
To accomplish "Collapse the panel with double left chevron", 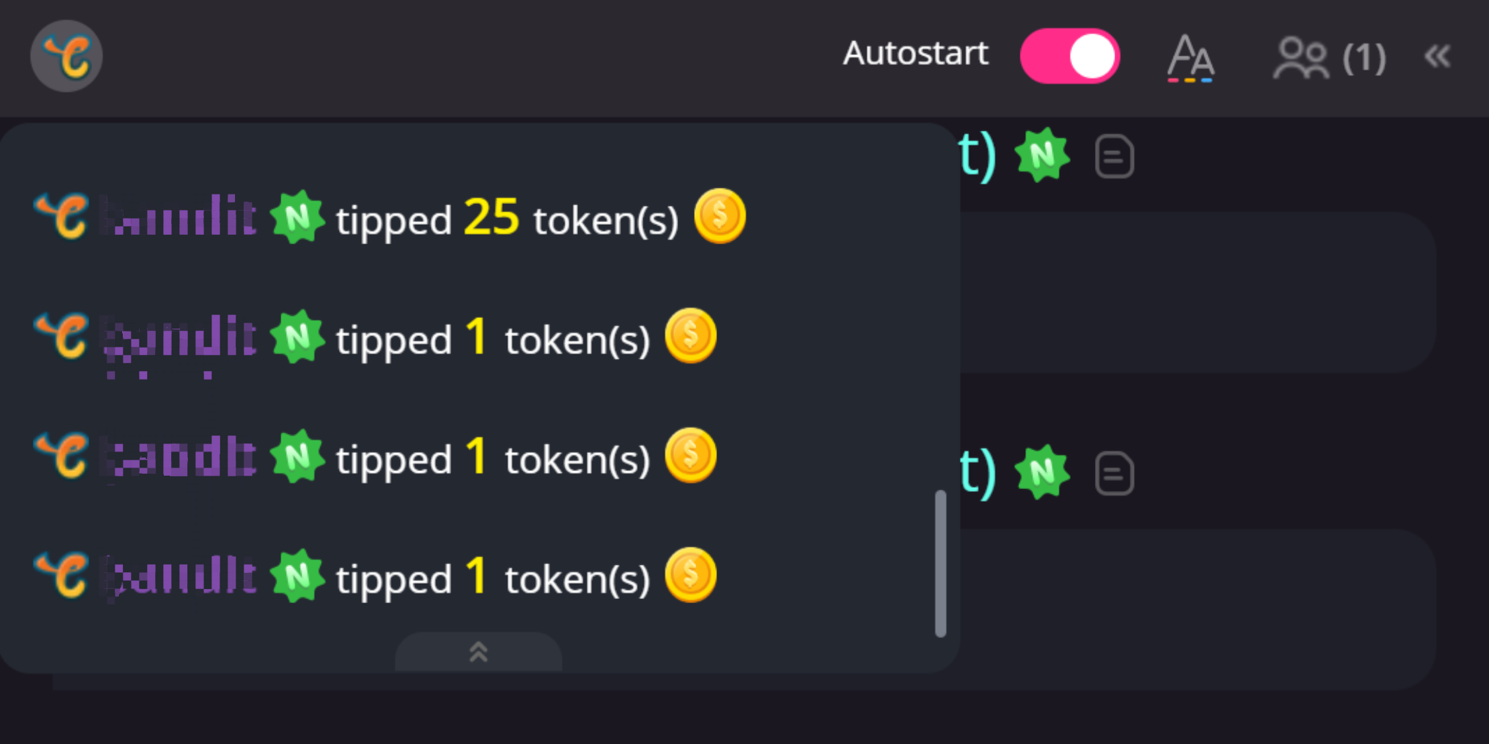I will click(x=1437, y=56).
